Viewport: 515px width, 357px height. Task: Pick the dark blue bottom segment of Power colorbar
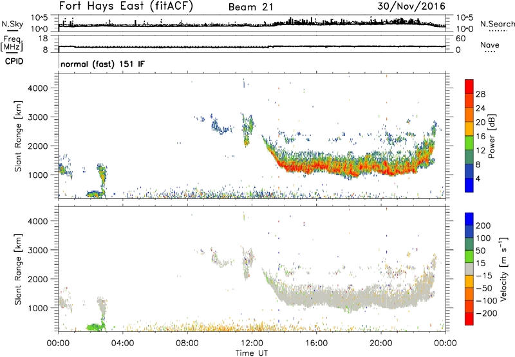(469, 185)
